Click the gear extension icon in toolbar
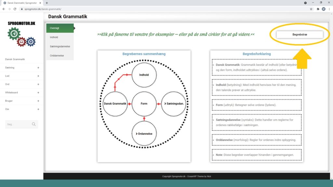Viewport: 333px width, 187px height. pos(324,9)
